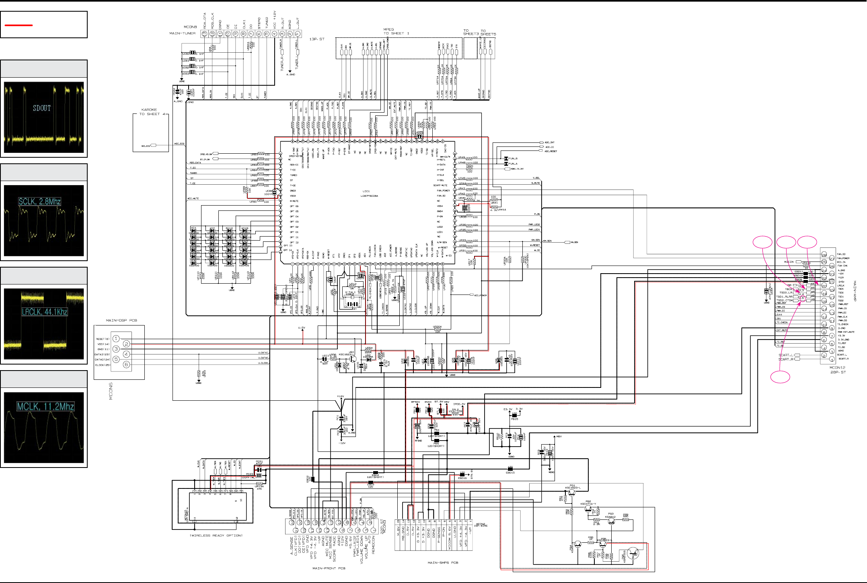Click the MAIN-FRONT PCB label
Viewport: 867px width, 583px height.
coord(329,568)
